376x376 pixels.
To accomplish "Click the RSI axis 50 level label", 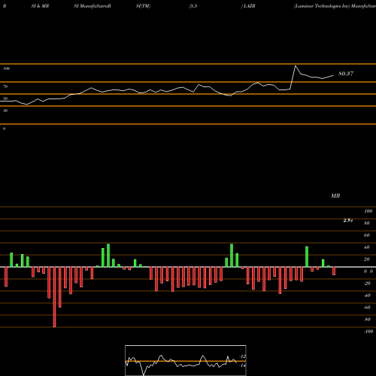I will [x=5, y=99].
